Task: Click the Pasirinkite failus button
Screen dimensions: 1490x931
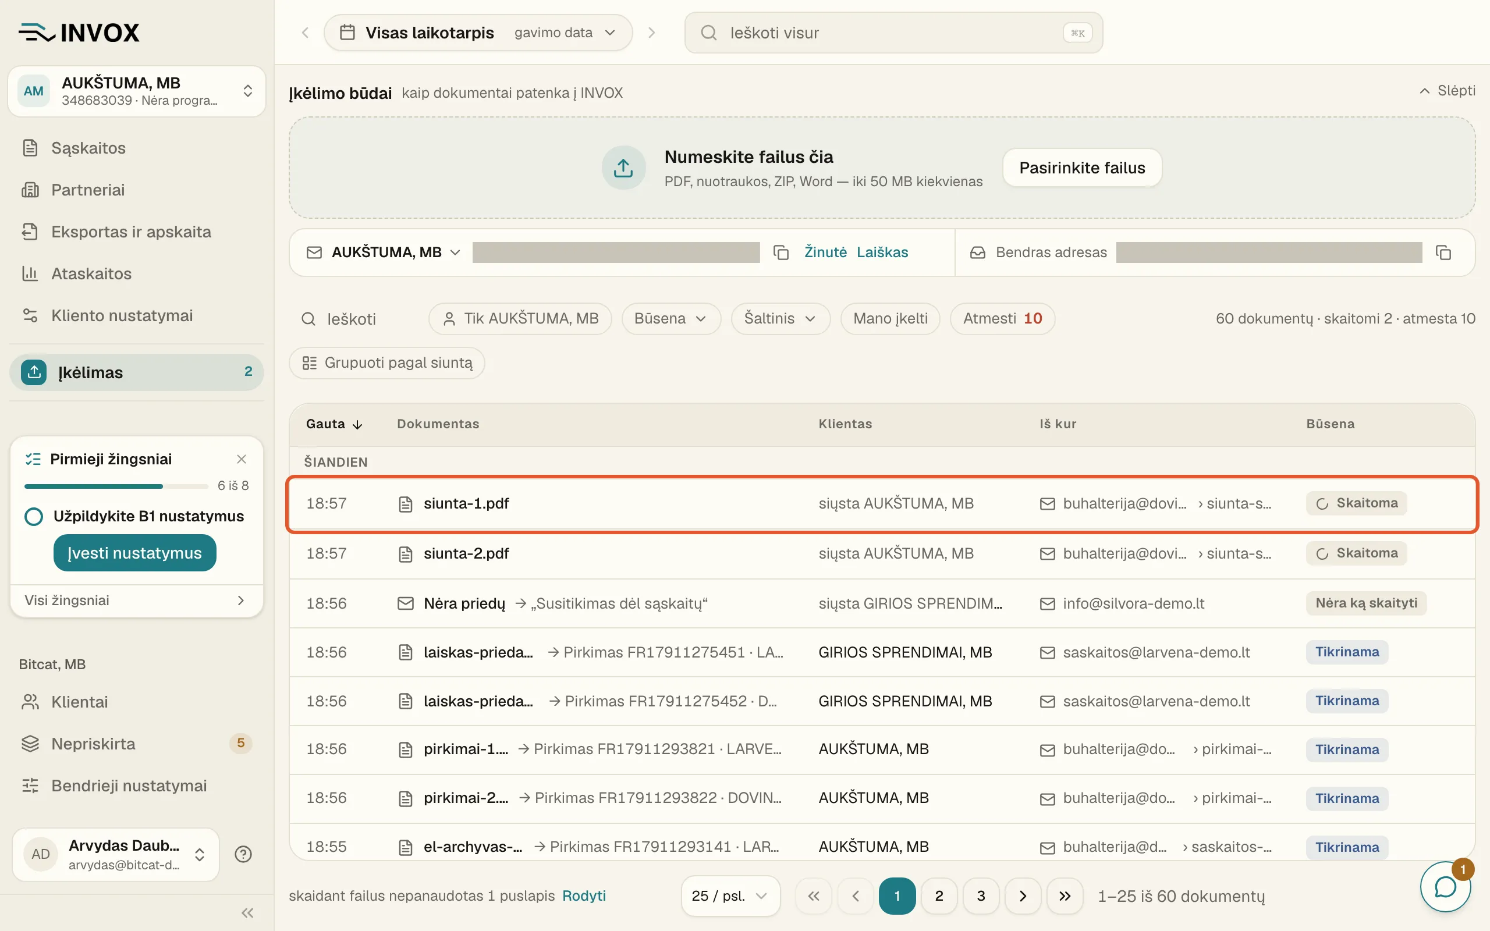Action: click(x=1082, y=168)
